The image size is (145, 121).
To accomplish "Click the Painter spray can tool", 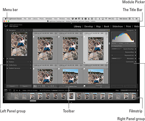I will (58, 86).
